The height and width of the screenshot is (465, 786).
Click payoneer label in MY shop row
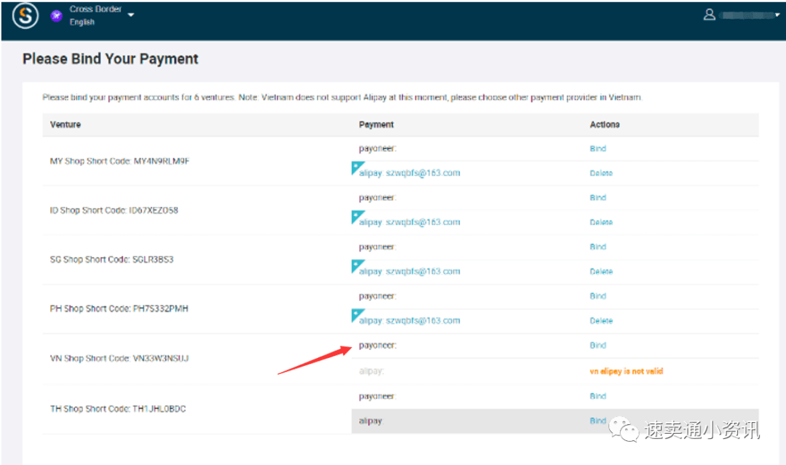click(x=378, y=148)
